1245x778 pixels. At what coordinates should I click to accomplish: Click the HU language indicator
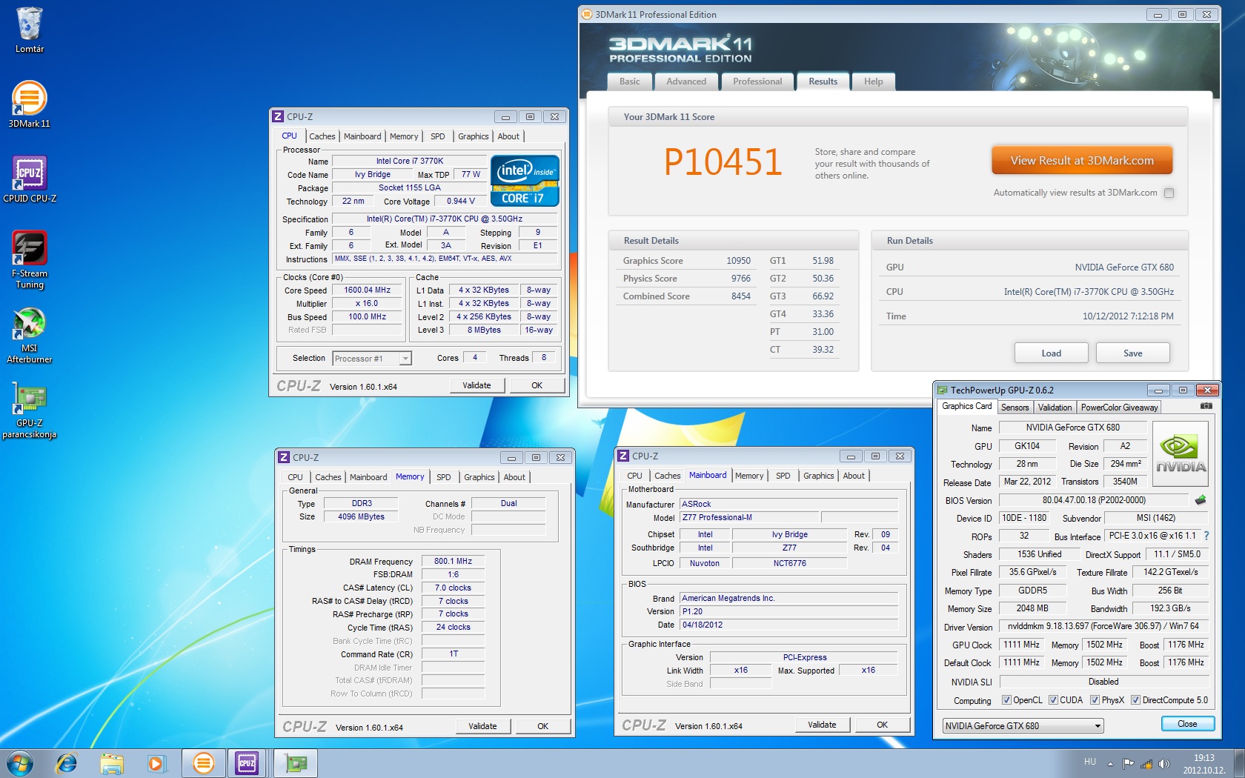click(x=1089, y=762)
